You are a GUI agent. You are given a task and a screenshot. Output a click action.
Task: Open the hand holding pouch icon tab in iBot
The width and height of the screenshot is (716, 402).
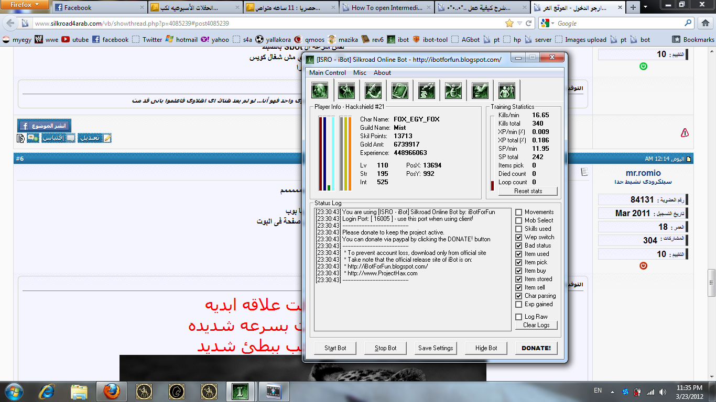480,90
